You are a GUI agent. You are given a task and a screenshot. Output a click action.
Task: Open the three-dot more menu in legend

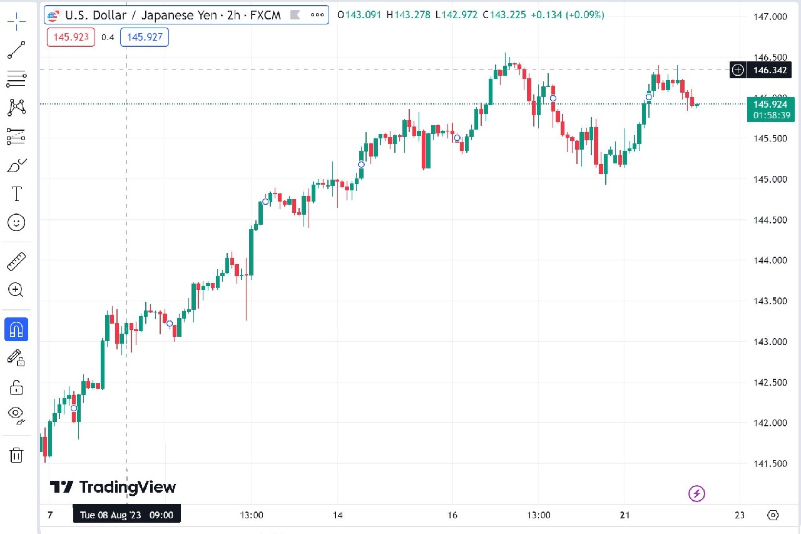click(x=319, y=15)
